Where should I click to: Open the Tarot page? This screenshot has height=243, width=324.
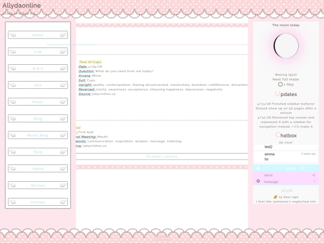[38, 152]
